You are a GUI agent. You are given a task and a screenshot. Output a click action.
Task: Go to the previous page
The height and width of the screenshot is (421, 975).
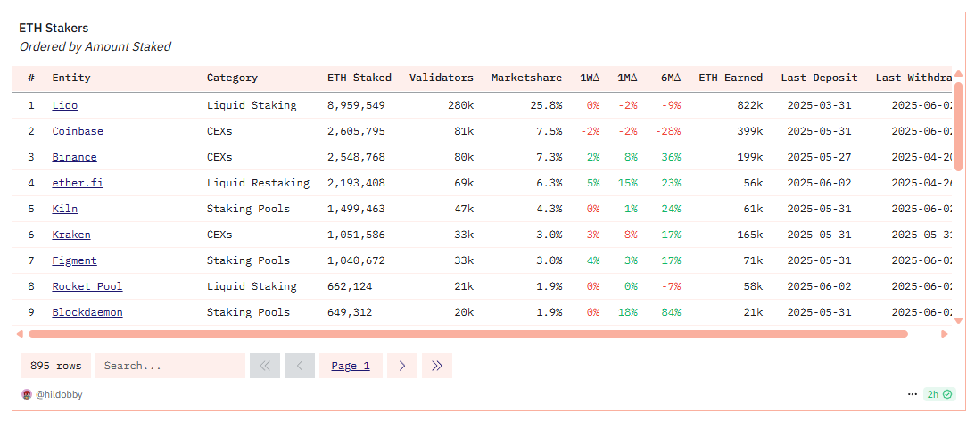tap(300, 366)
